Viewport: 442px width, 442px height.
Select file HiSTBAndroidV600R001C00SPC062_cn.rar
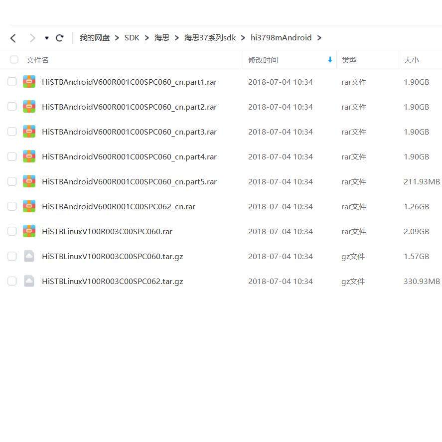[119, 207]
